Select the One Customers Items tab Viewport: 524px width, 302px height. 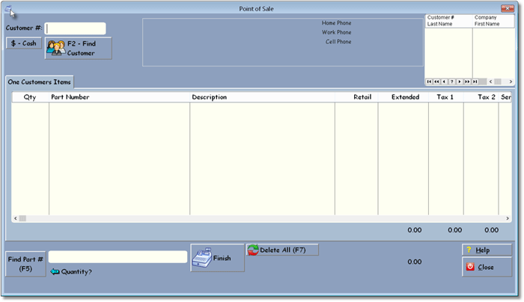coord(39,81)
